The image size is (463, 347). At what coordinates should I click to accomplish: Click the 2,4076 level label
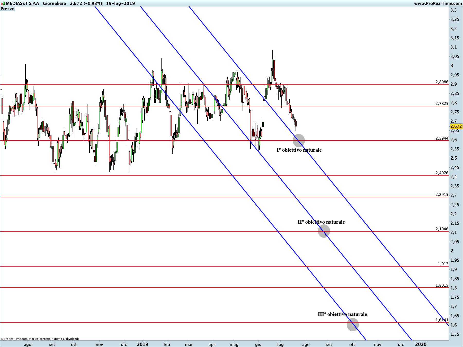[x=442, y=173]
